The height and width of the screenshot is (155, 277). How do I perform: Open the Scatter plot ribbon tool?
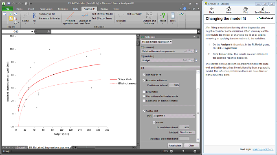pyautogui.click(x=26, y=17)
